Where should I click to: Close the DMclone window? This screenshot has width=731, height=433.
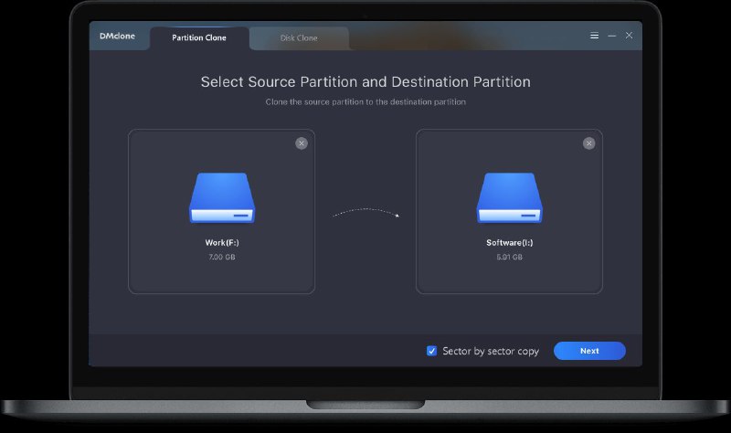point(629,36)
